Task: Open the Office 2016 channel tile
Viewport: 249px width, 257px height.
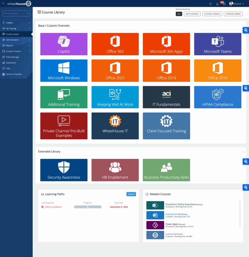Action: point(218,71)
